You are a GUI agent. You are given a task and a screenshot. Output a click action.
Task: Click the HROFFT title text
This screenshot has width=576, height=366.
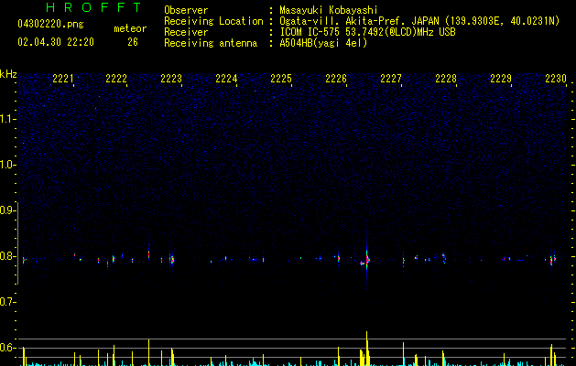pos(93,7)
